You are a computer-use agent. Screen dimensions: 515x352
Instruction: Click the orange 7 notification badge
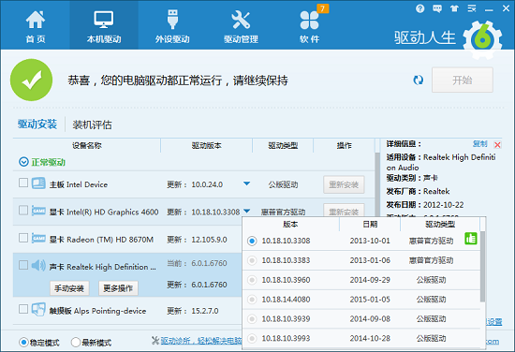322,8
